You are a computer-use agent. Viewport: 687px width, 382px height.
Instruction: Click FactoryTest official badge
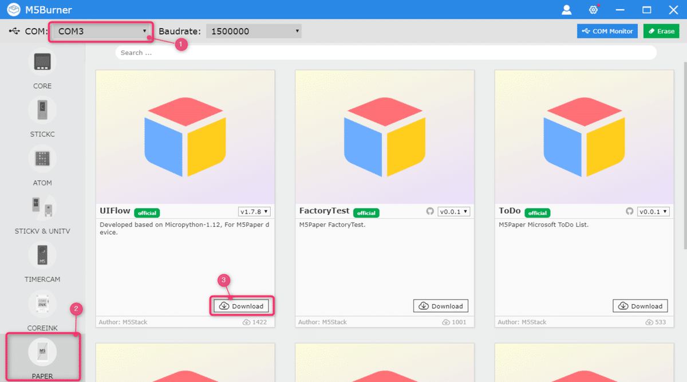pyautogui.click(x=366, y=213)
